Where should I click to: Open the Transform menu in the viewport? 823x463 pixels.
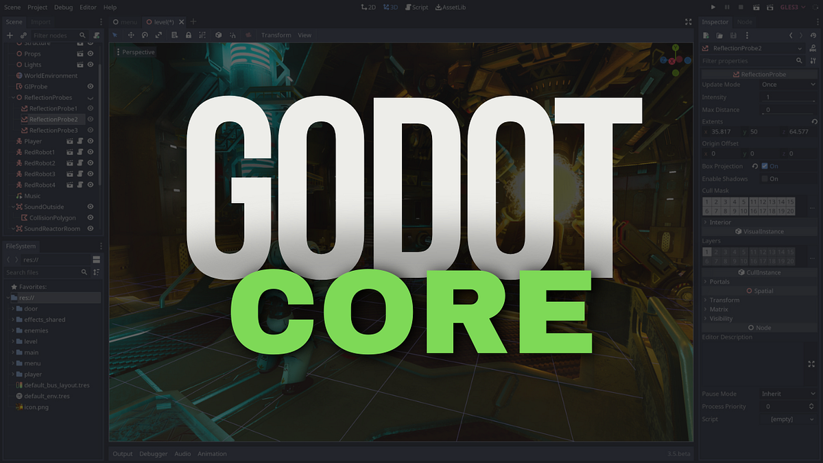coord(276,35)
